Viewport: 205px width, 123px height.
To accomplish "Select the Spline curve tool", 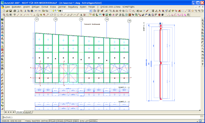I will [75, 15].
